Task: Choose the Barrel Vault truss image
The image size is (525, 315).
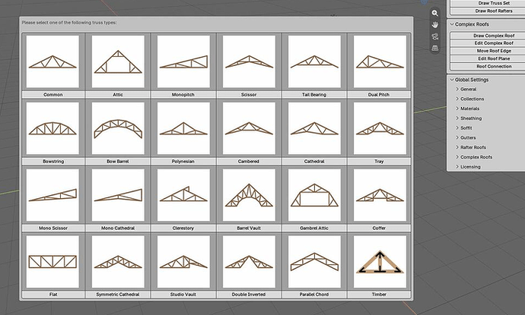Action: coord(249,195)
